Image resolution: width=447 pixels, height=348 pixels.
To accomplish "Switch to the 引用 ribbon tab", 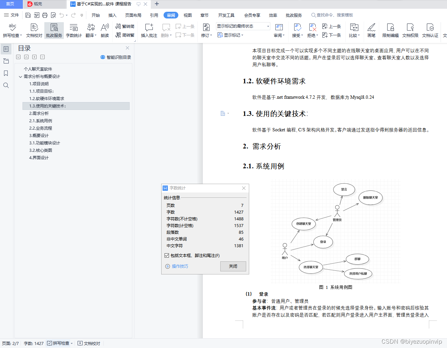I will [154, 15].
